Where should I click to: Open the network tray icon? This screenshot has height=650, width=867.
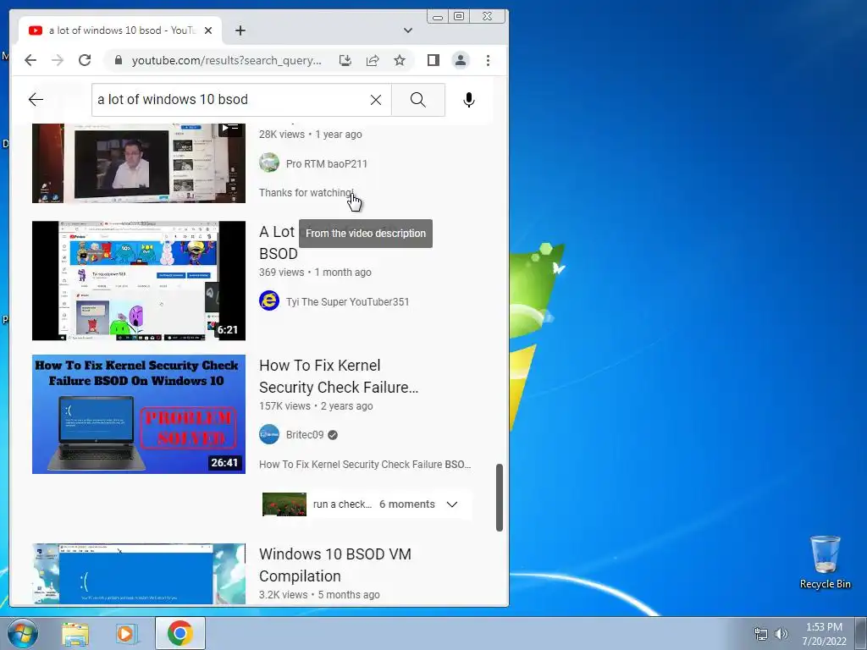(761, 634)
